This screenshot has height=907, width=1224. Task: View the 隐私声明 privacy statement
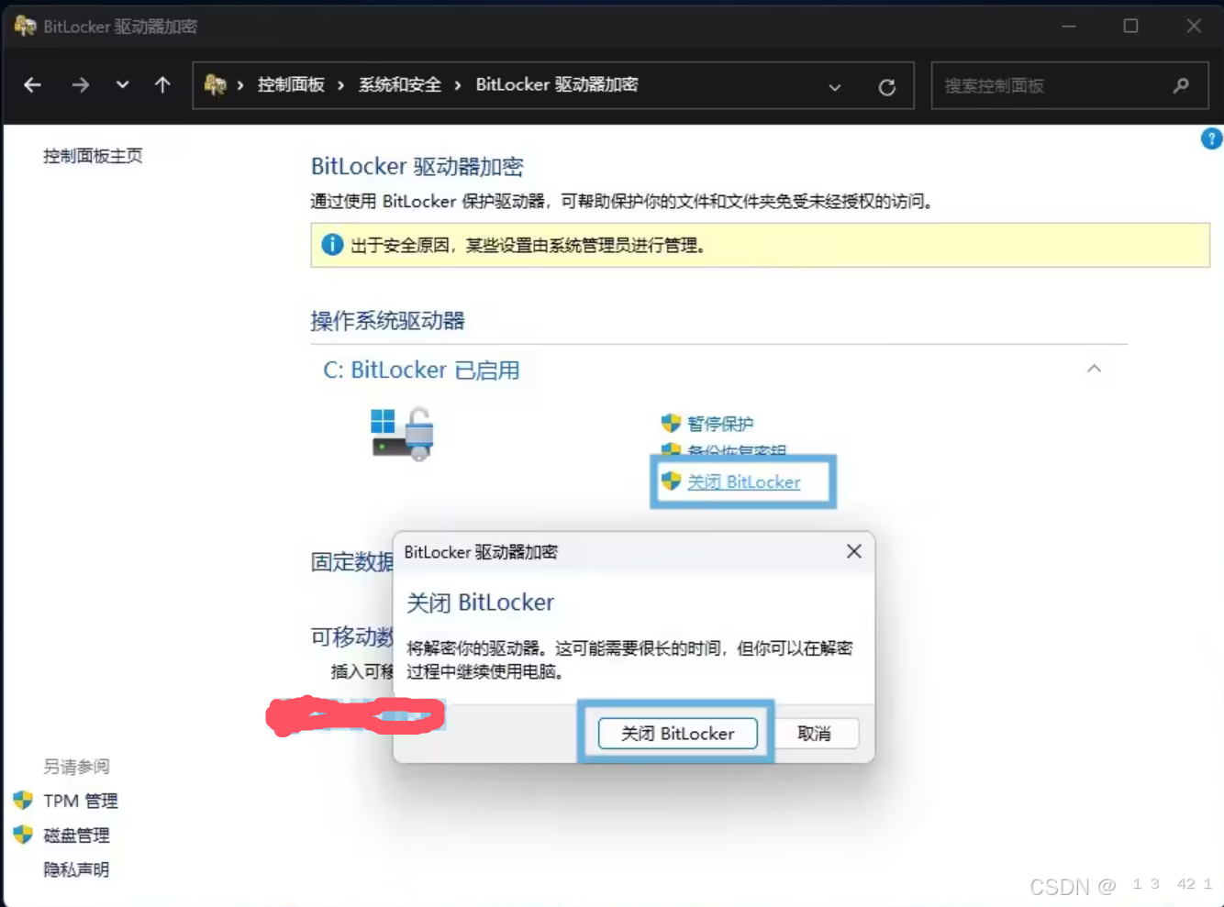[x=74, y=868]
